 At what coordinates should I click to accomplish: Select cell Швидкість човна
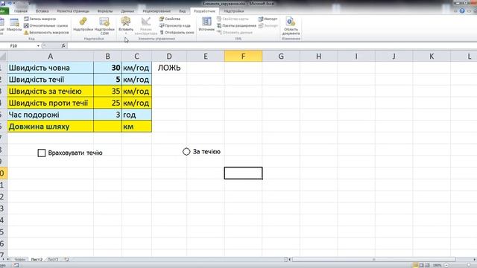pyautogui.click(x=51, y=68)
